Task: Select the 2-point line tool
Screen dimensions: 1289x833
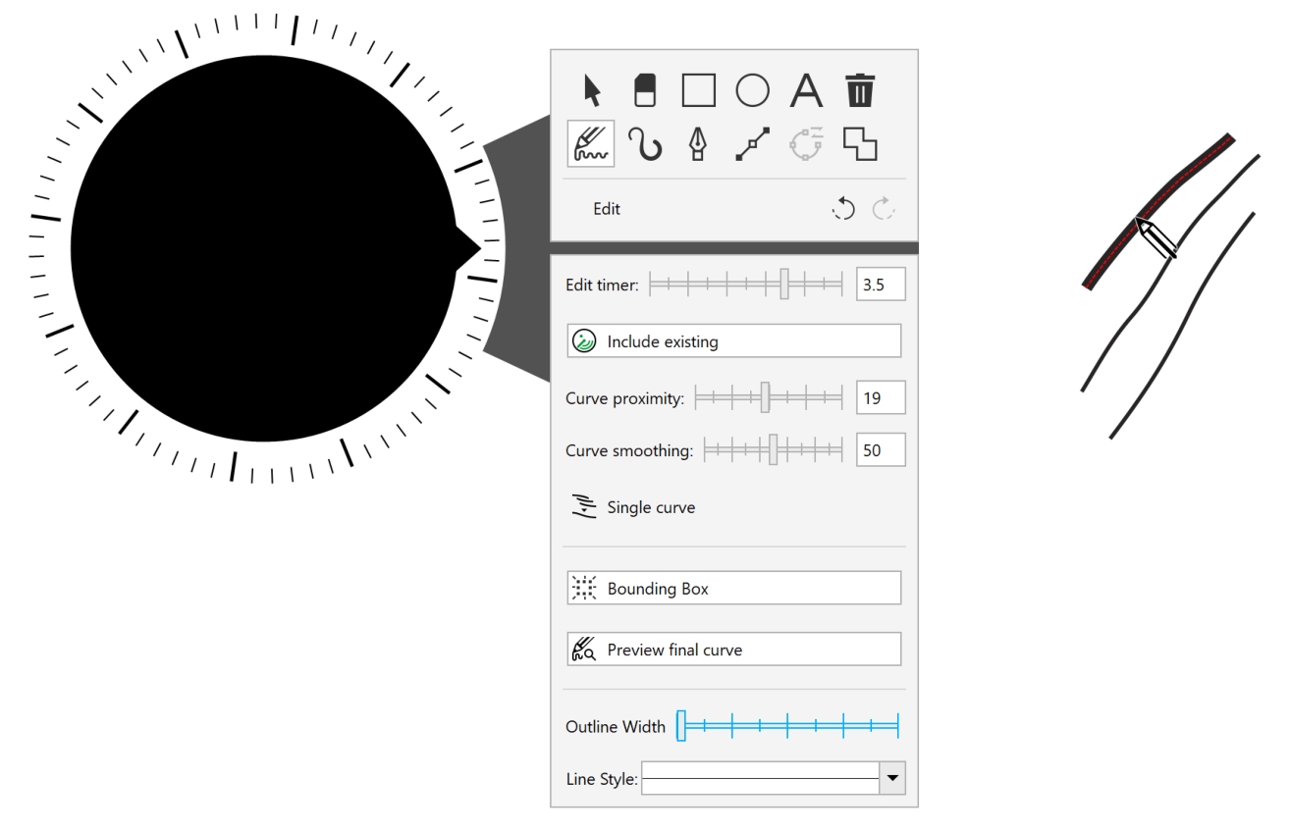Action: [x=752, y=145]
